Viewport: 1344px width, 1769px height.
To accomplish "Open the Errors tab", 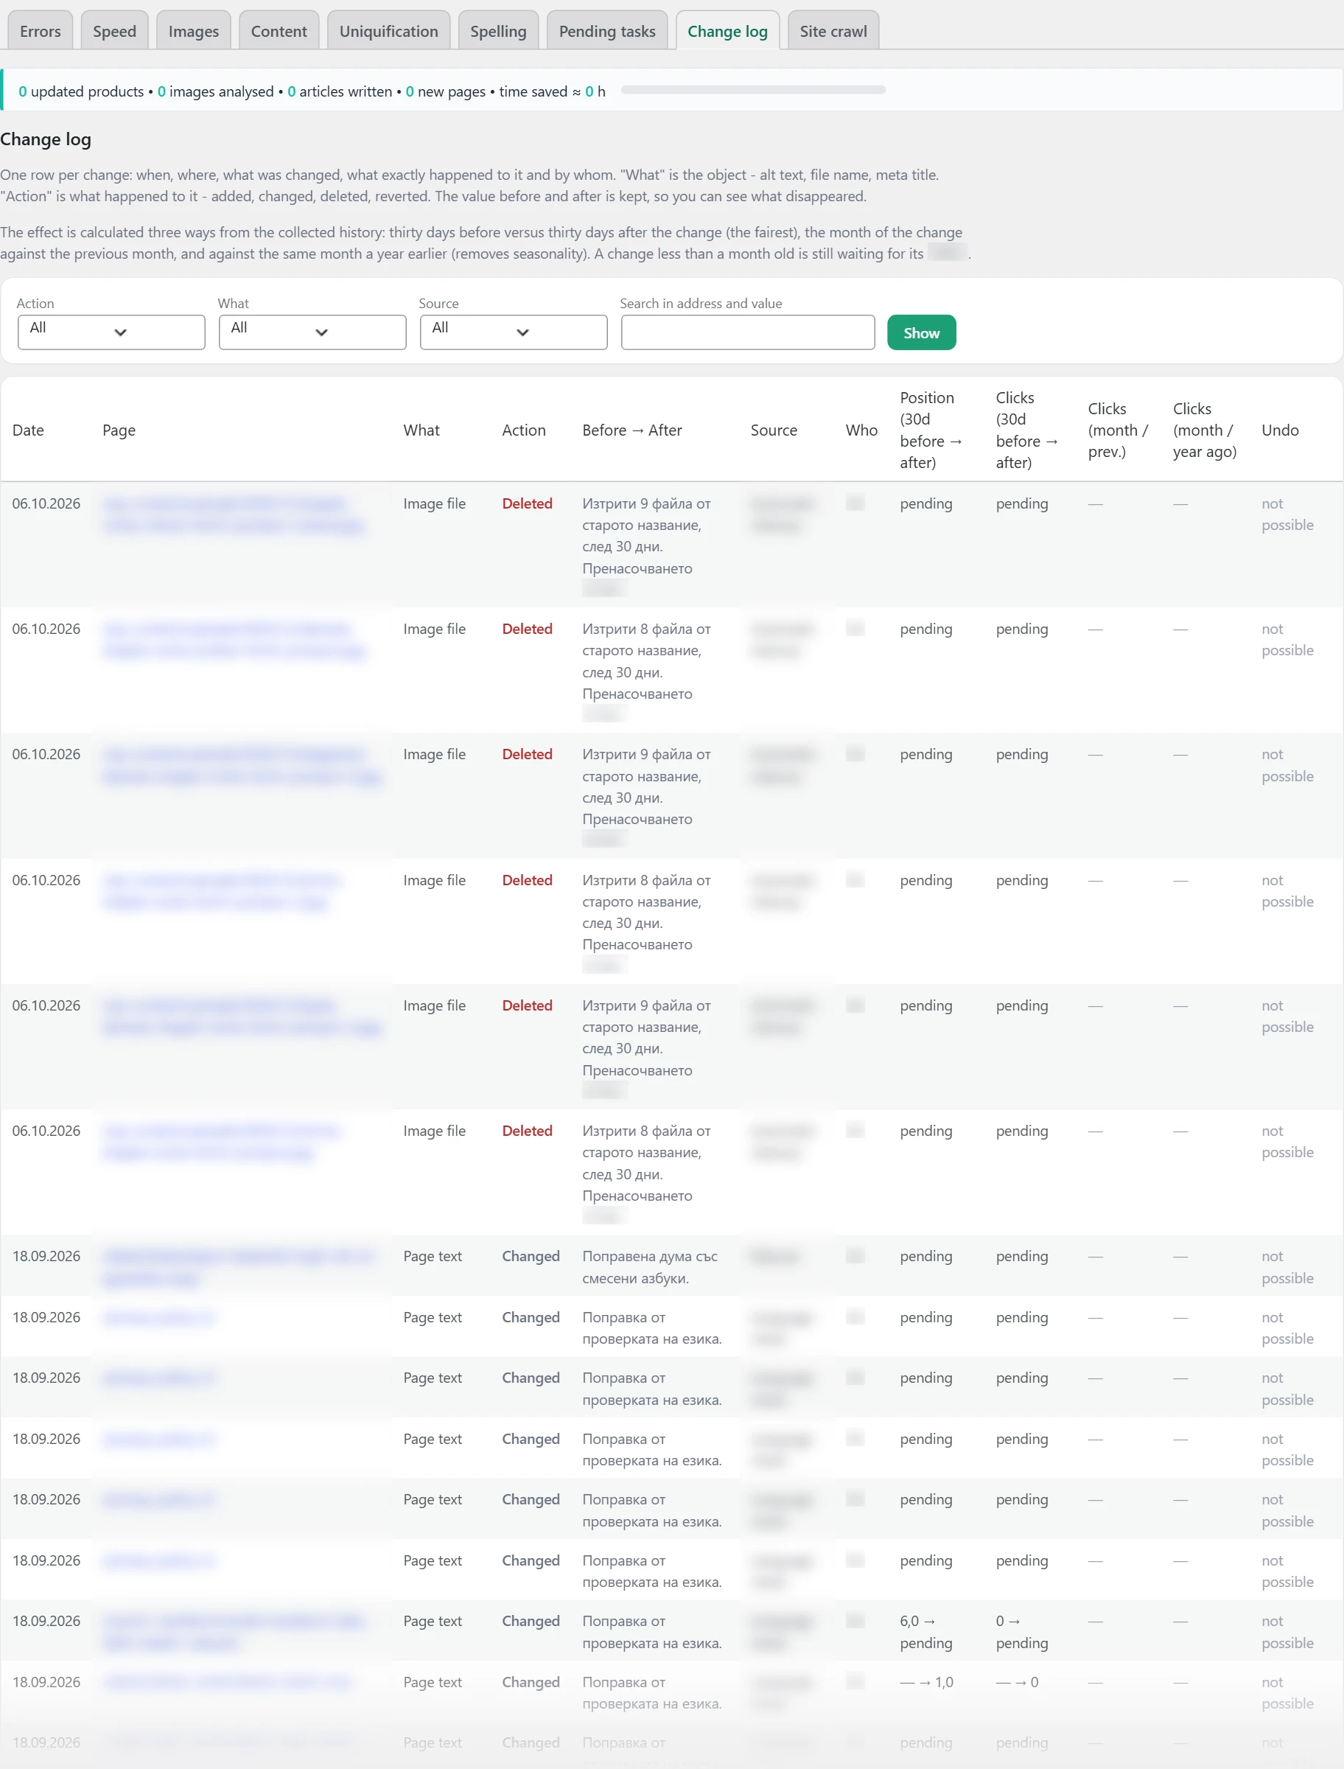I will [x=40, y=30].
